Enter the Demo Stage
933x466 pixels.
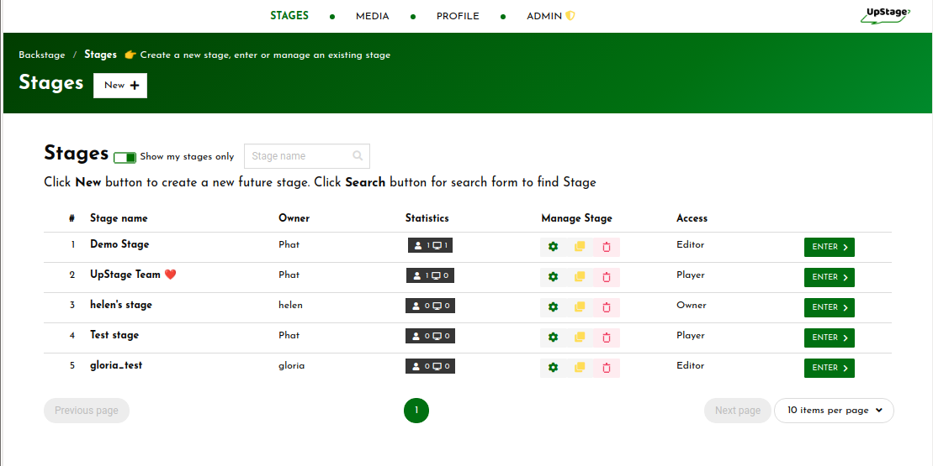point(830,248)
